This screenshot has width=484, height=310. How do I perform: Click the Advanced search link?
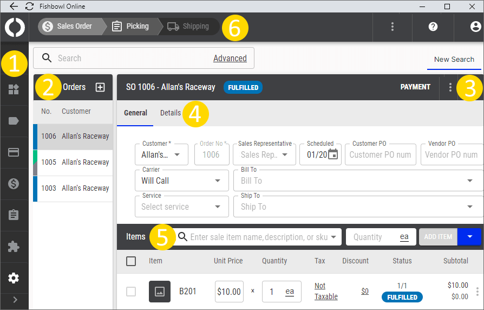230,58
